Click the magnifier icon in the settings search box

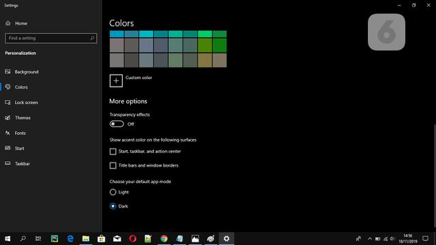(x=93, y=38)
